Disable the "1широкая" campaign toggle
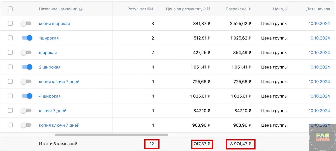Viewport: 336px width, 151px height. pos(27,38)
